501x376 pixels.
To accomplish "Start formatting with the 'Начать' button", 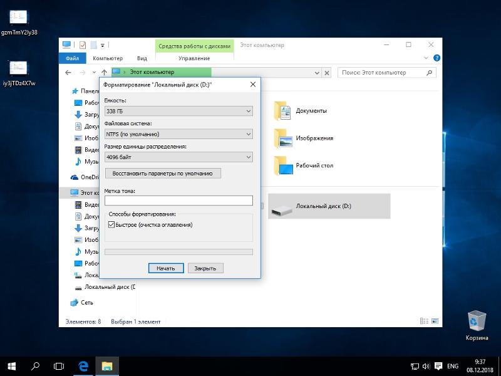I will click(x=166, y=268).
